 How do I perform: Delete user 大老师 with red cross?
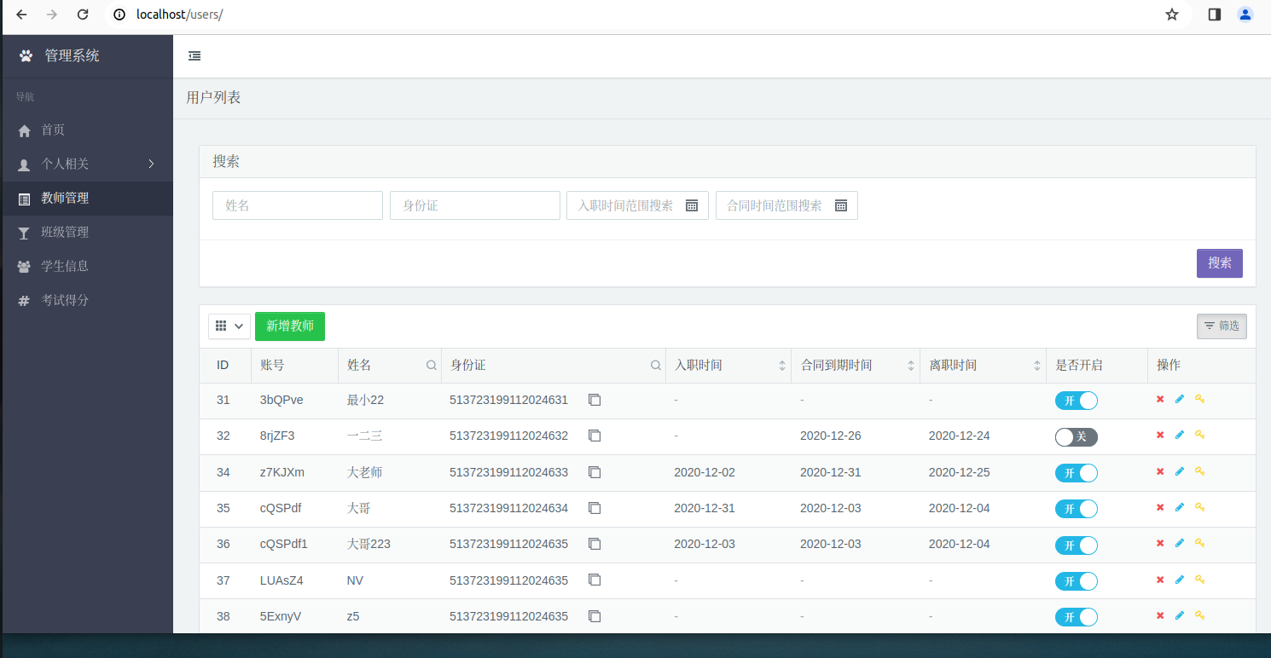tap(1160, 471)
